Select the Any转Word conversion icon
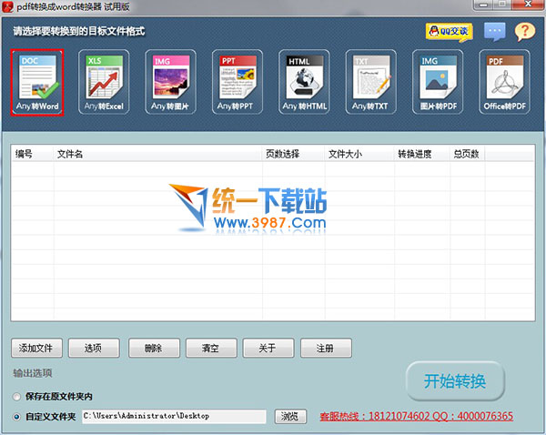 coord(37,81)
